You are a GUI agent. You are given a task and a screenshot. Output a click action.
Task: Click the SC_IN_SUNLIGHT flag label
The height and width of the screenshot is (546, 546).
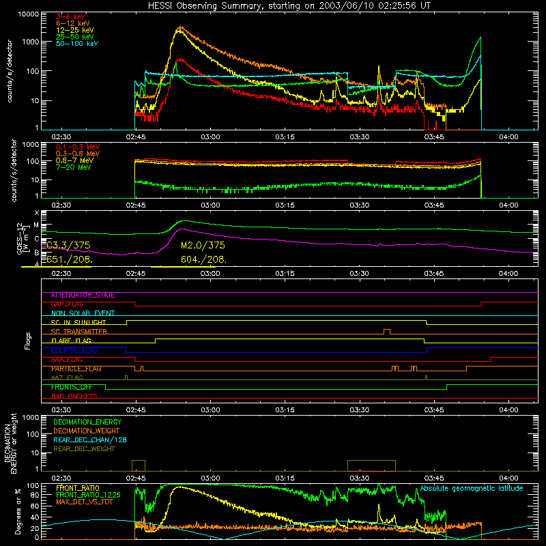pos(78,322)
